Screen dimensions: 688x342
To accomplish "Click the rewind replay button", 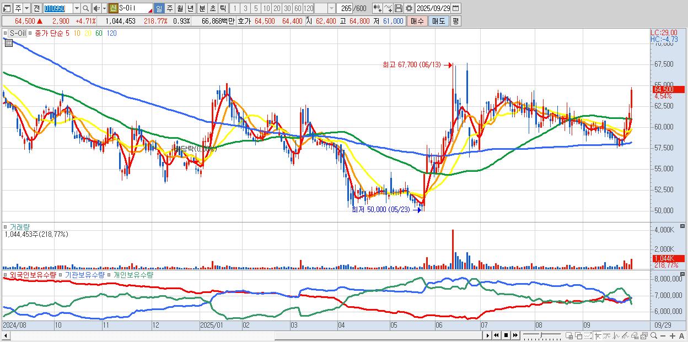I will [x=496, y=335].
